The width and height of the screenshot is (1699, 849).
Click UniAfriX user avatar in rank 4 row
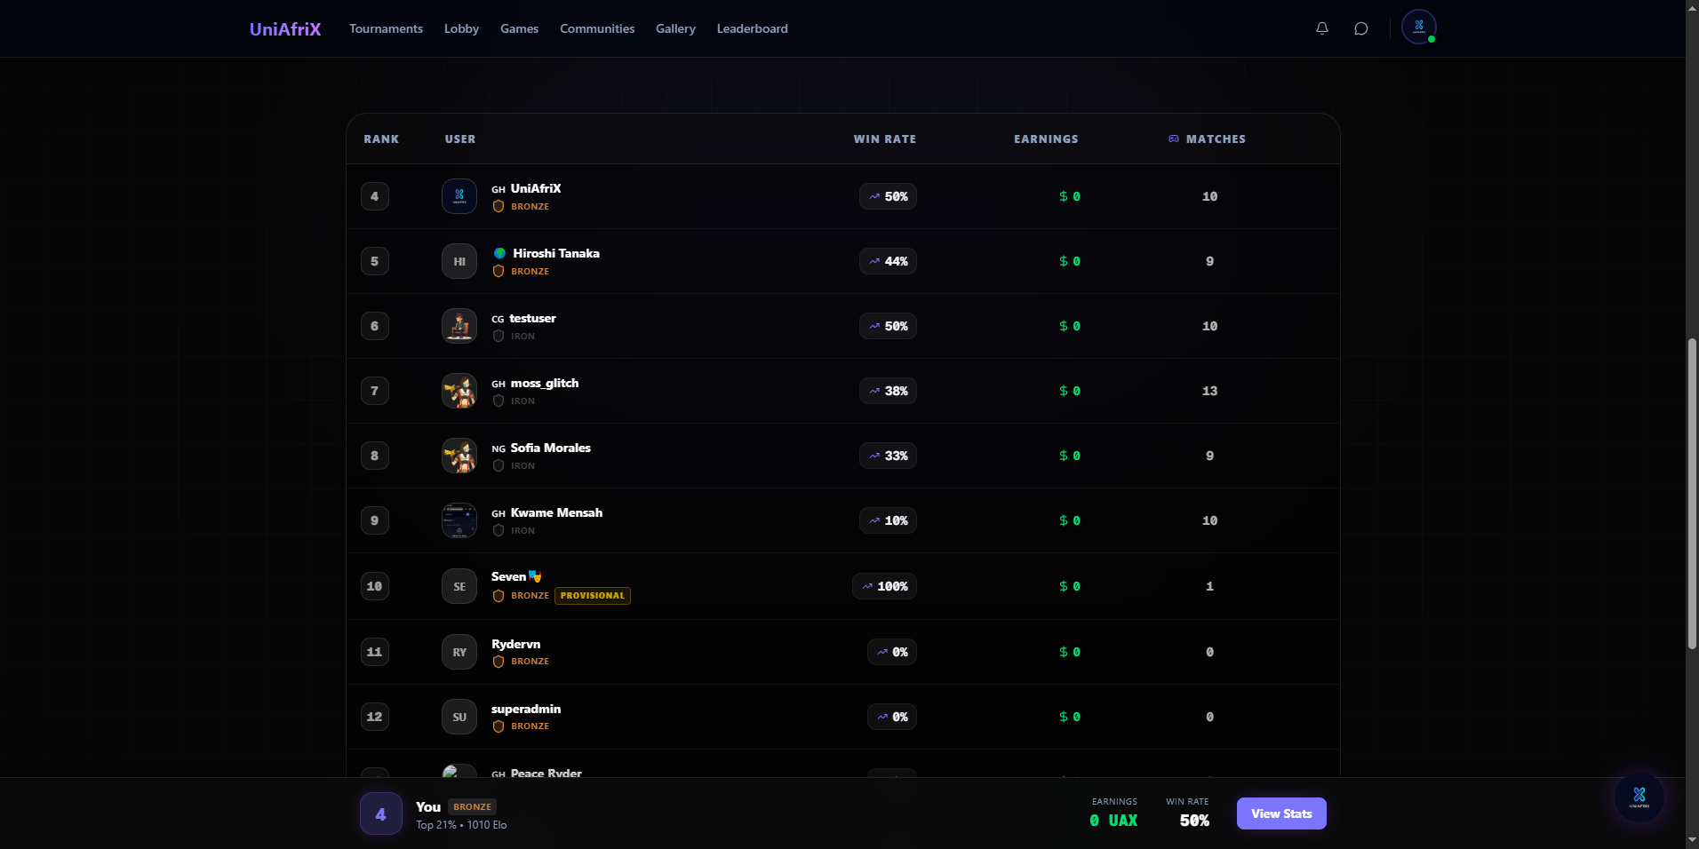point(459,196)
